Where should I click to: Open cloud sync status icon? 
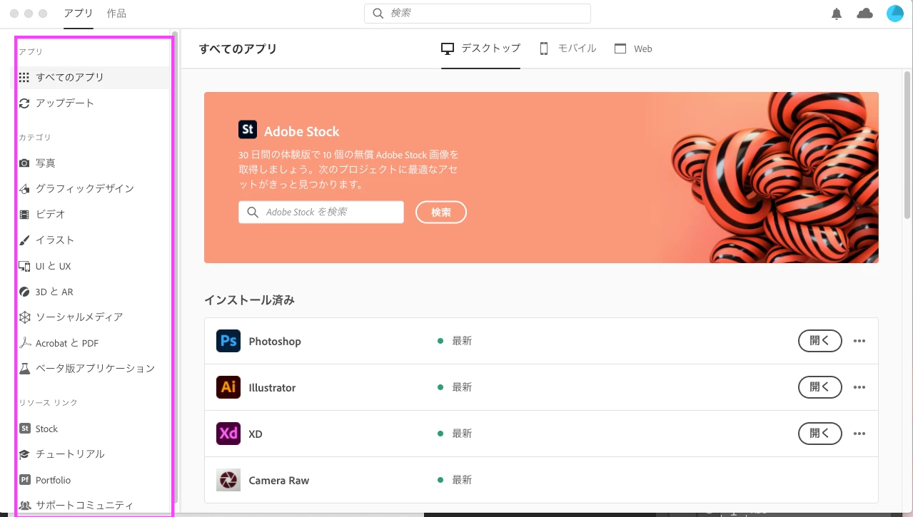[x=864, y=14]
